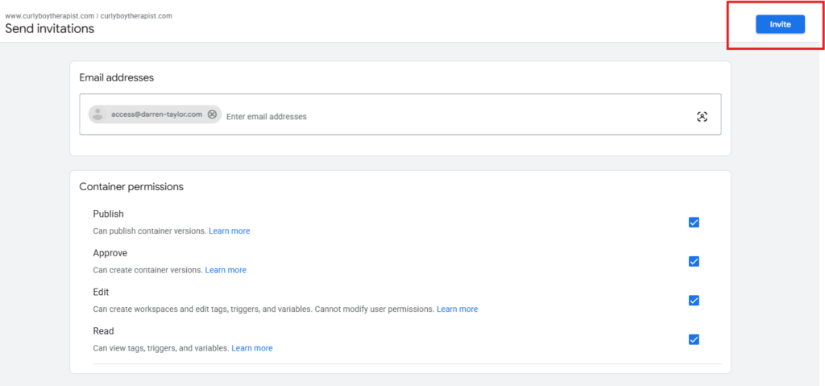Open the contact picker icon in email field
The width and height of the screenshot is (825, 386).
(702, 117)
